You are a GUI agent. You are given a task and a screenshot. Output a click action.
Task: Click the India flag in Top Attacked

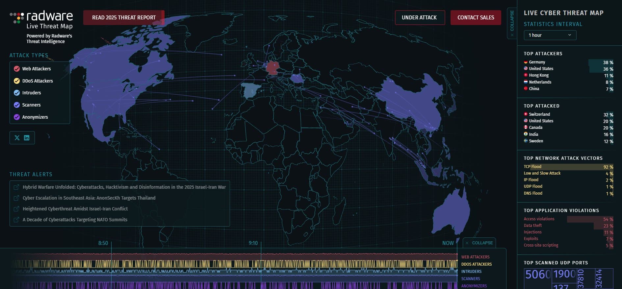pos(526,134)
